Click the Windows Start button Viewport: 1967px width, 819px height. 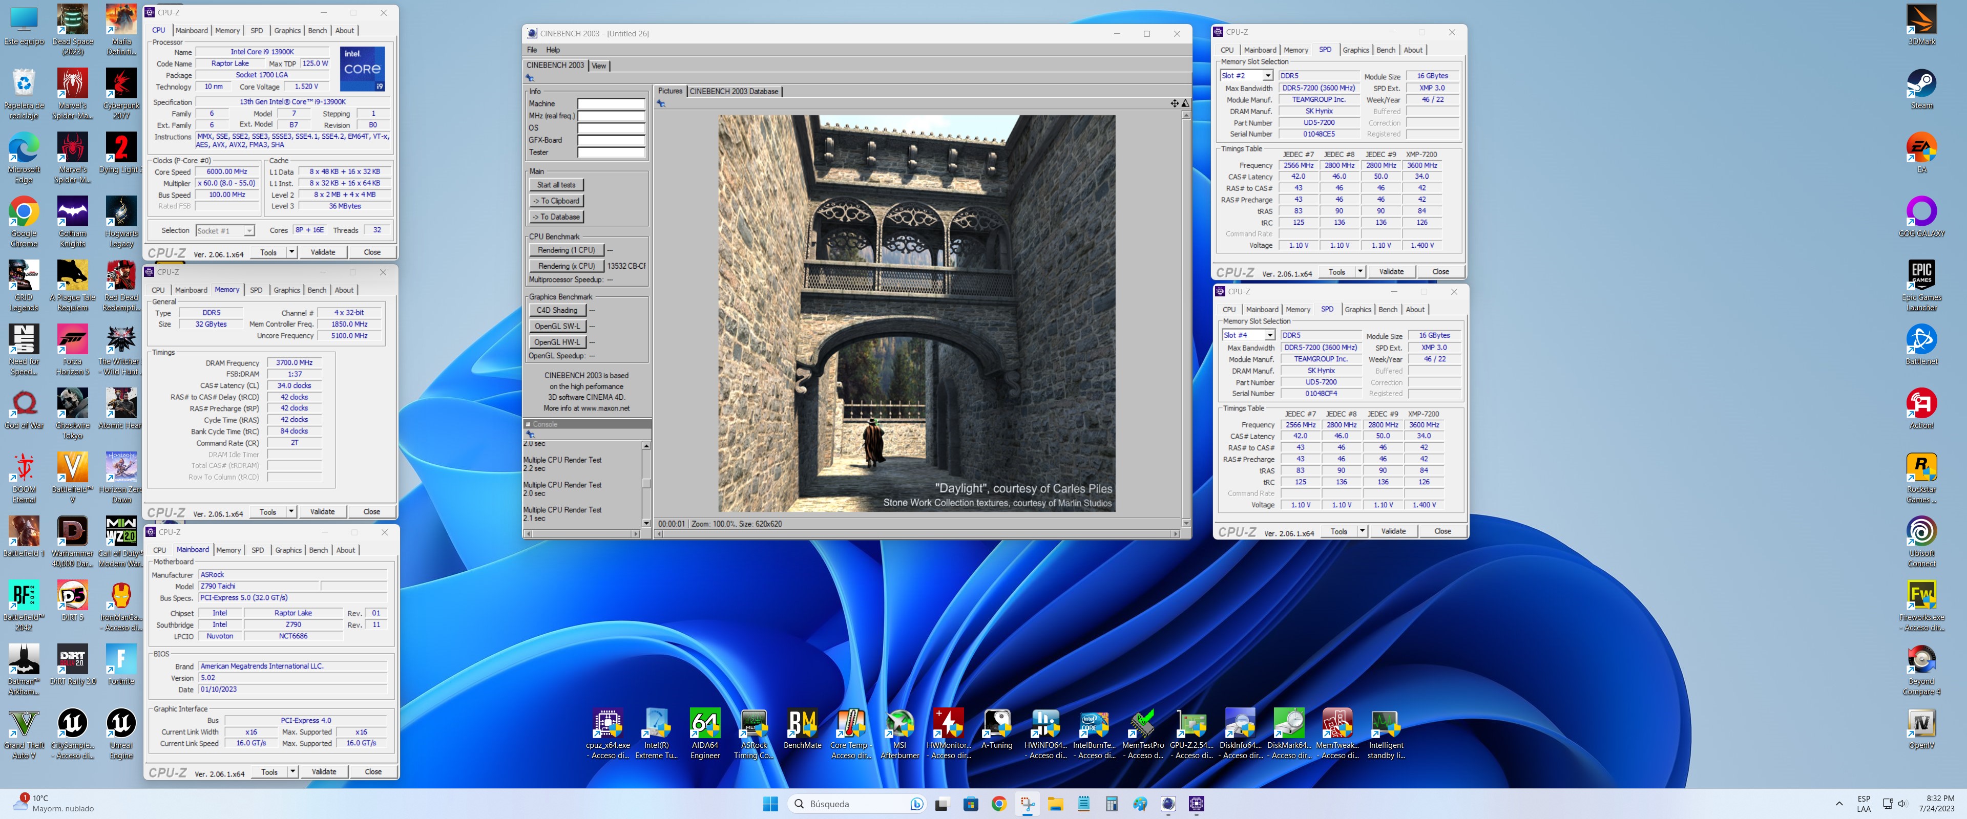click(x=770, y=803)
